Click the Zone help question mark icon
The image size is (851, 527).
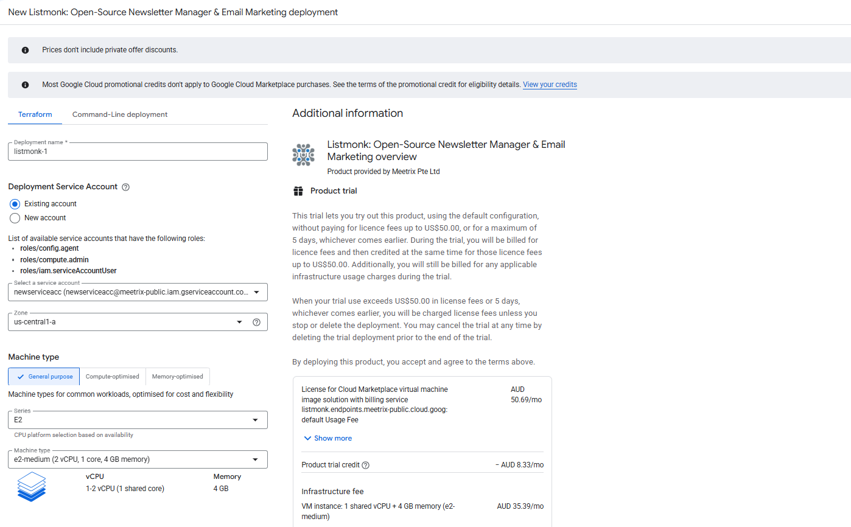[256, 322]
